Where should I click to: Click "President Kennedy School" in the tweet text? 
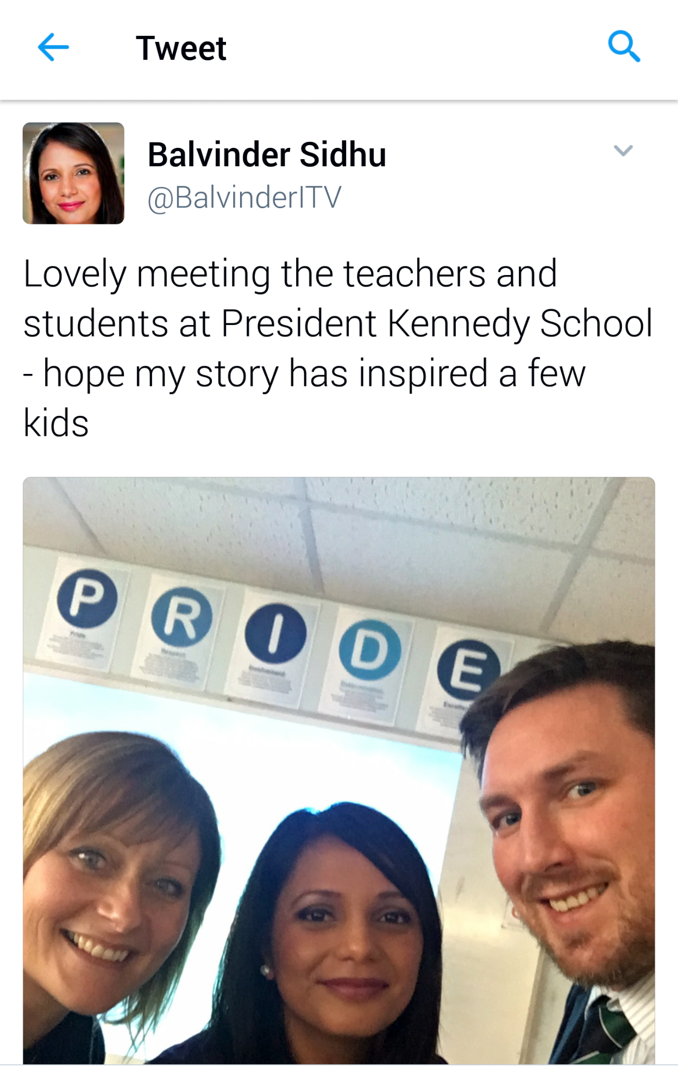pyautogui.click(x=436, y=323)
